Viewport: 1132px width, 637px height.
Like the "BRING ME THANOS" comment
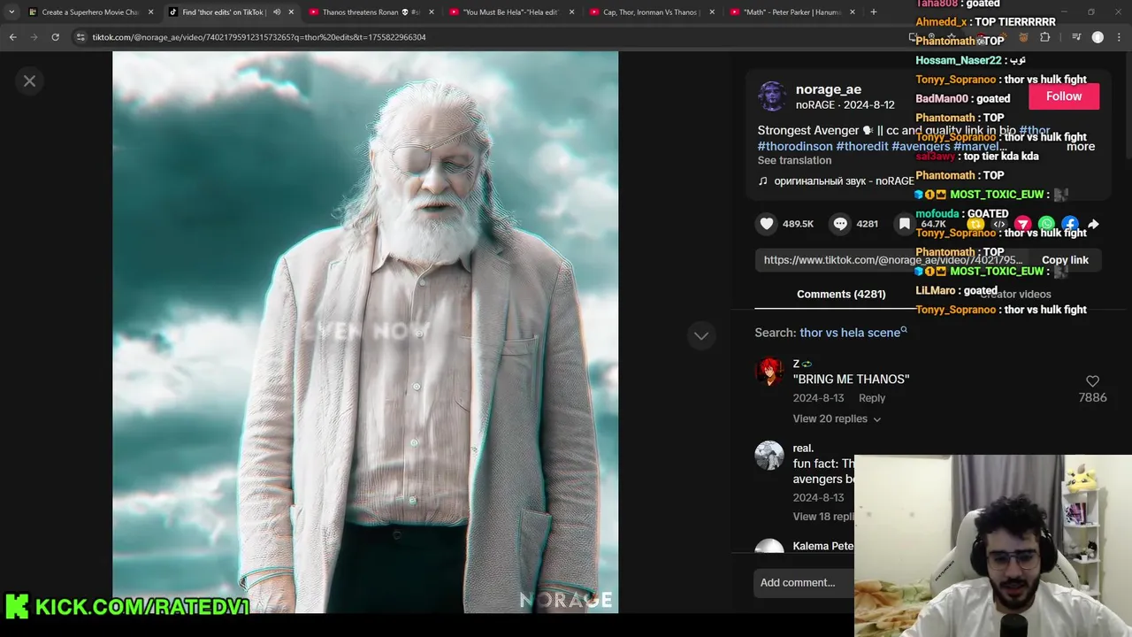click(1092, 381)
